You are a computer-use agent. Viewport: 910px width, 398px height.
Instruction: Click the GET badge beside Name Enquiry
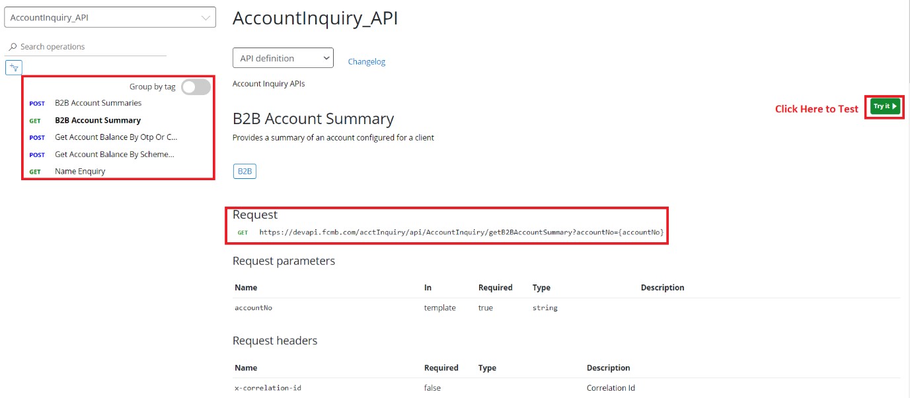click(35, 172)
